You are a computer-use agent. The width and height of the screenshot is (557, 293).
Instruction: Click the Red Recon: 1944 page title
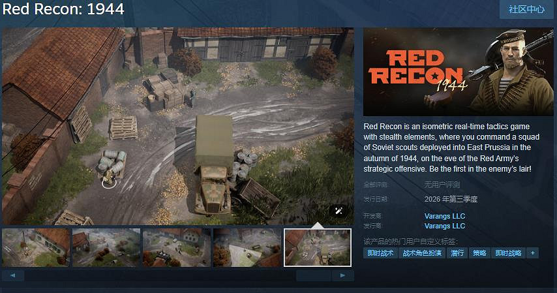pos(63,9)
